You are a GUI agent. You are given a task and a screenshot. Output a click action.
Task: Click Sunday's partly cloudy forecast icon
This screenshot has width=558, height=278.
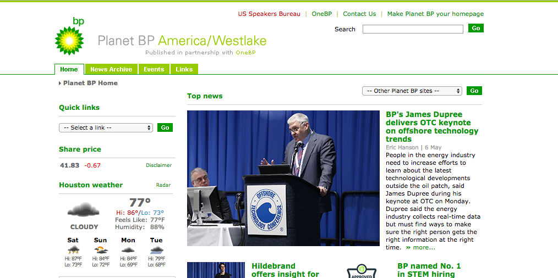coord(101,249)
